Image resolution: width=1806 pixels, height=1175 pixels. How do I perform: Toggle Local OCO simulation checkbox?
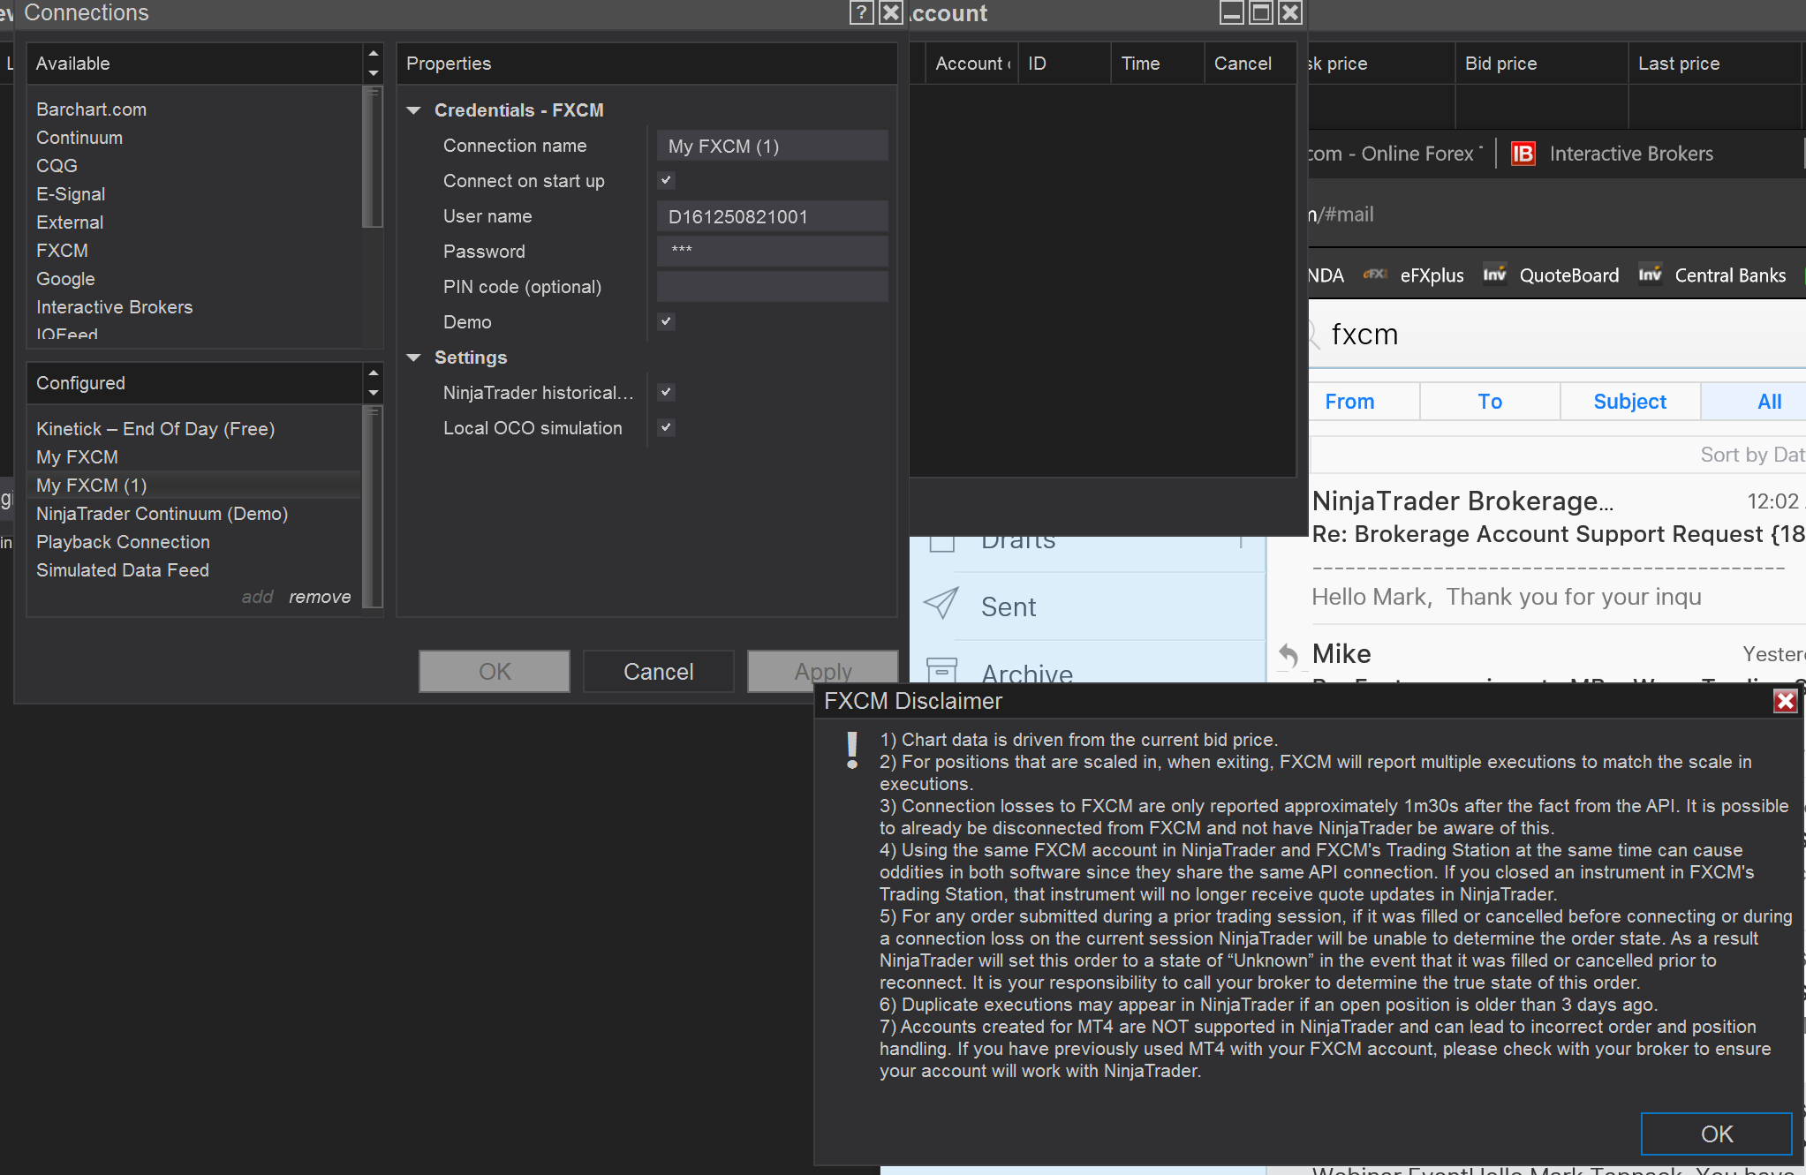(x=667, y=427)
